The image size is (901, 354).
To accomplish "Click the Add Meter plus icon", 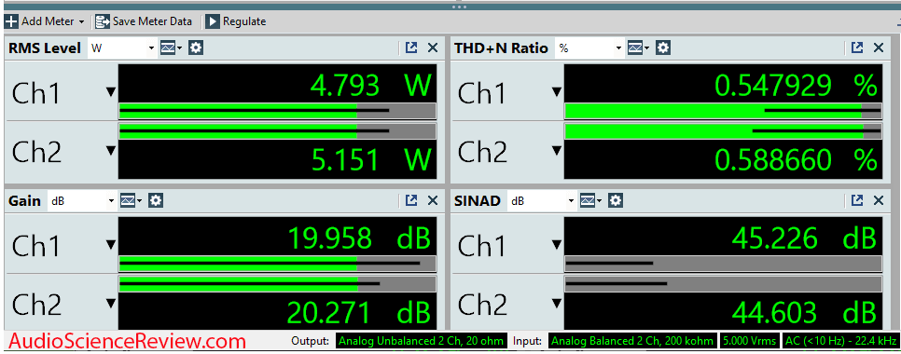I will click(x=11, y=21).
